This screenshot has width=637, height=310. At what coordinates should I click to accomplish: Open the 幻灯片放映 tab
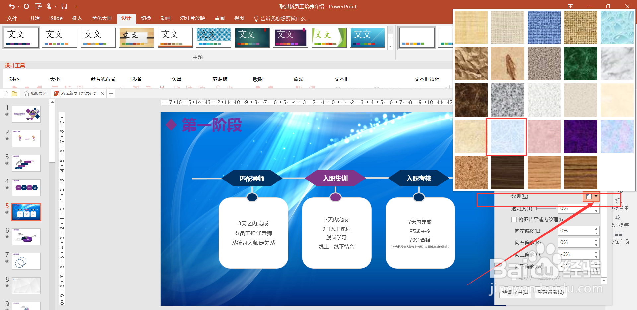coord(192,18)
